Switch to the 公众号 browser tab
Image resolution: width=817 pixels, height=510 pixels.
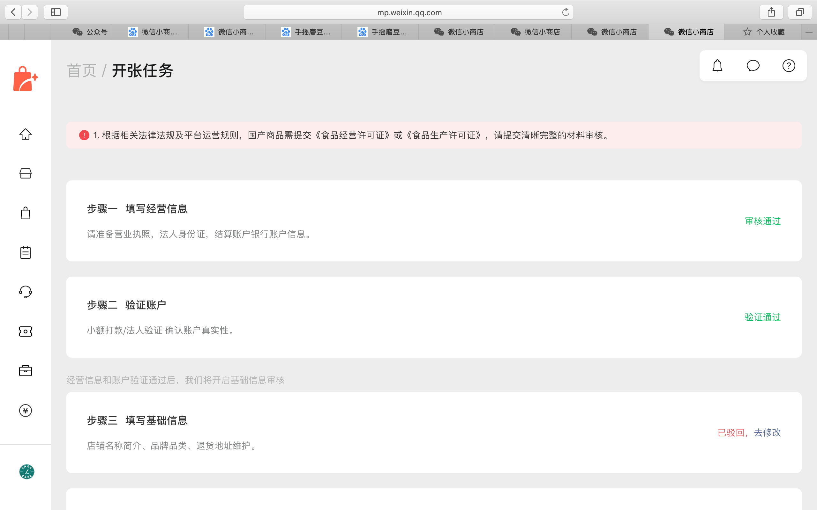(x=90, y=32)
